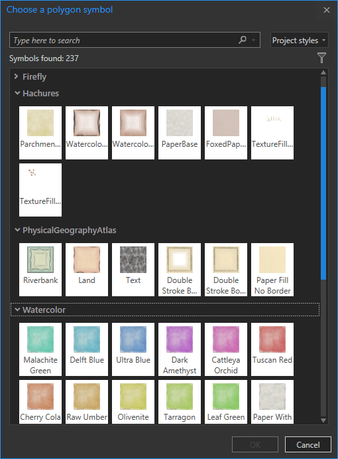Screen dimensions: 338x459
Task: Open the Project styles dropdown
Action: [x=299, y=40]
